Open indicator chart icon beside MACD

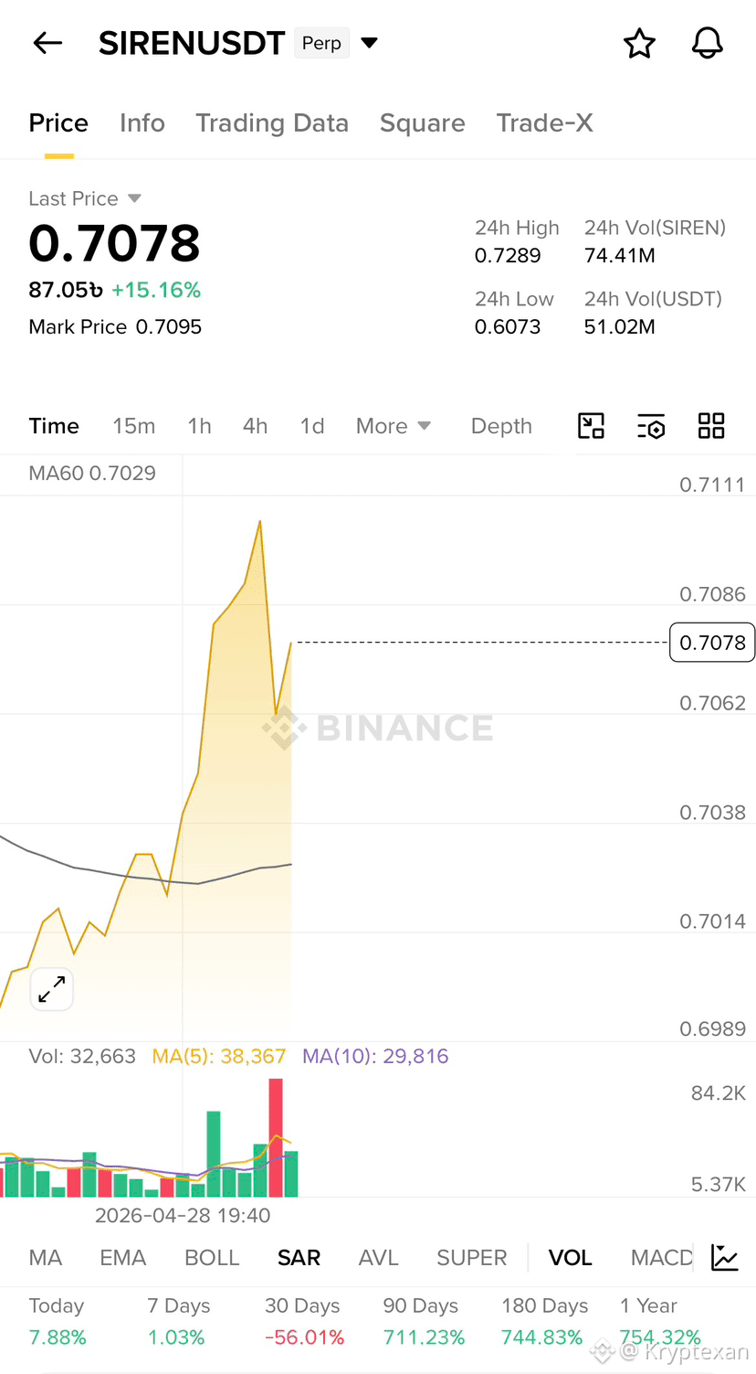(725, 1258)
